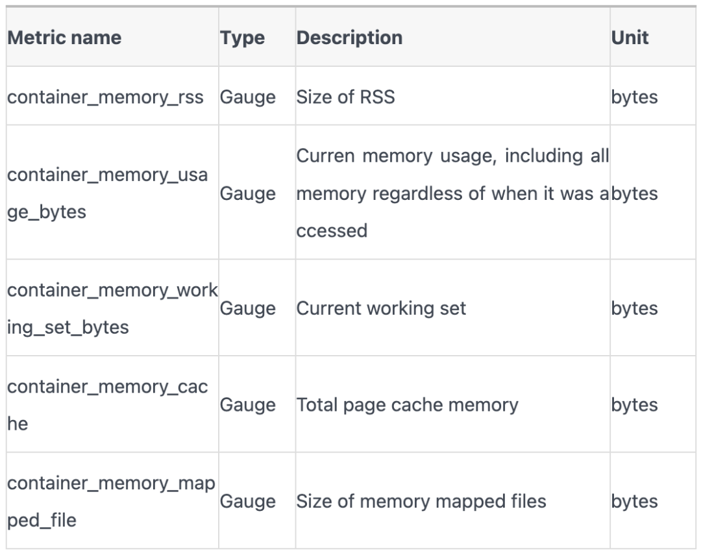The height and width of the screenshot is (555, 701).
Task: Click the "Size of memory mapped files" description
Action: pos(421,501)
